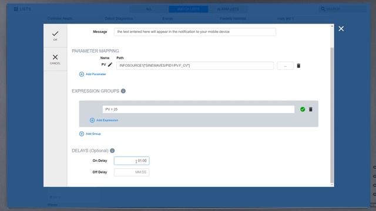
Task: Click the green expression valid checkmark
Action: point(303,110)
